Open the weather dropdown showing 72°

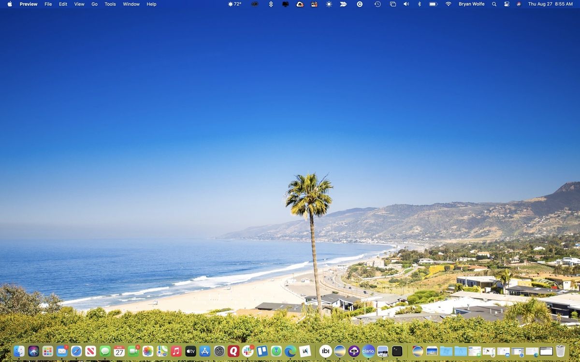tap(235, 4)
